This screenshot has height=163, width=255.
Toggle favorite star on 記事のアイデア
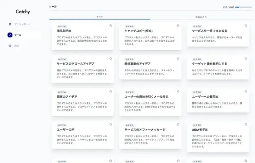110,91
